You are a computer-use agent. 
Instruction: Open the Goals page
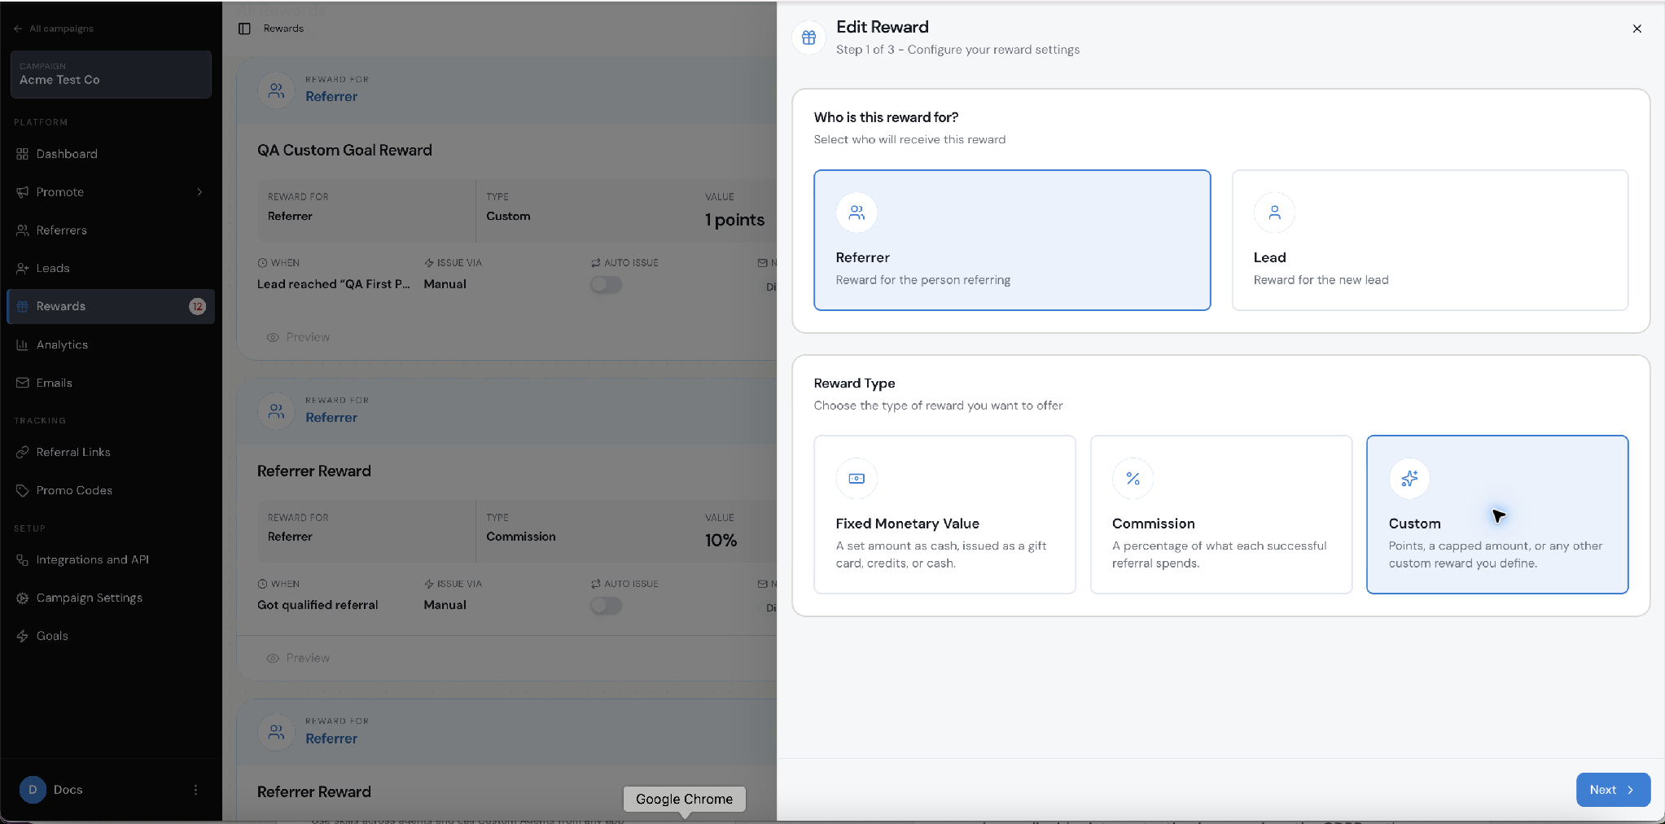point(111,636)
